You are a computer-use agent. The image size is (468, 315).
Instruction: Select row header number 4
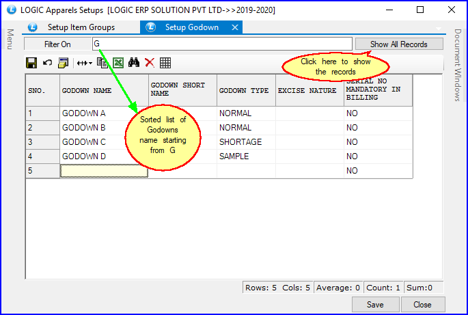click(42, 156)
